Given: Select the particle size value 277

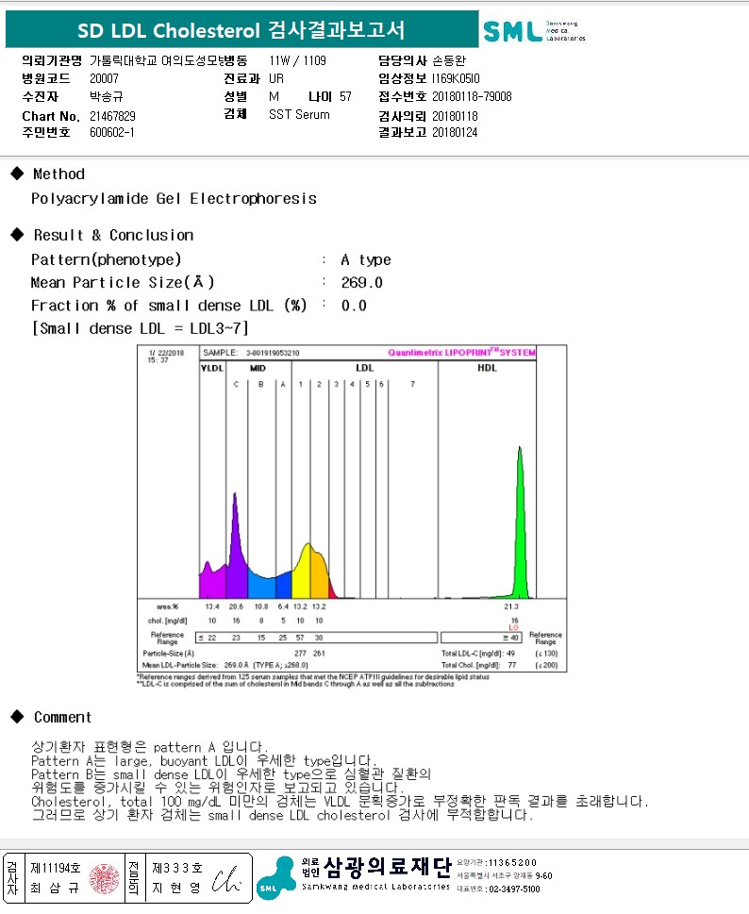Looking at the screenshot, I should pyautogui.click(x=300, y=654).
